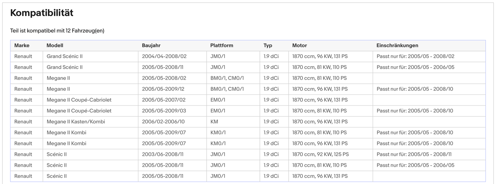Click the Einschränkungen column header

[x=397, y=46]
